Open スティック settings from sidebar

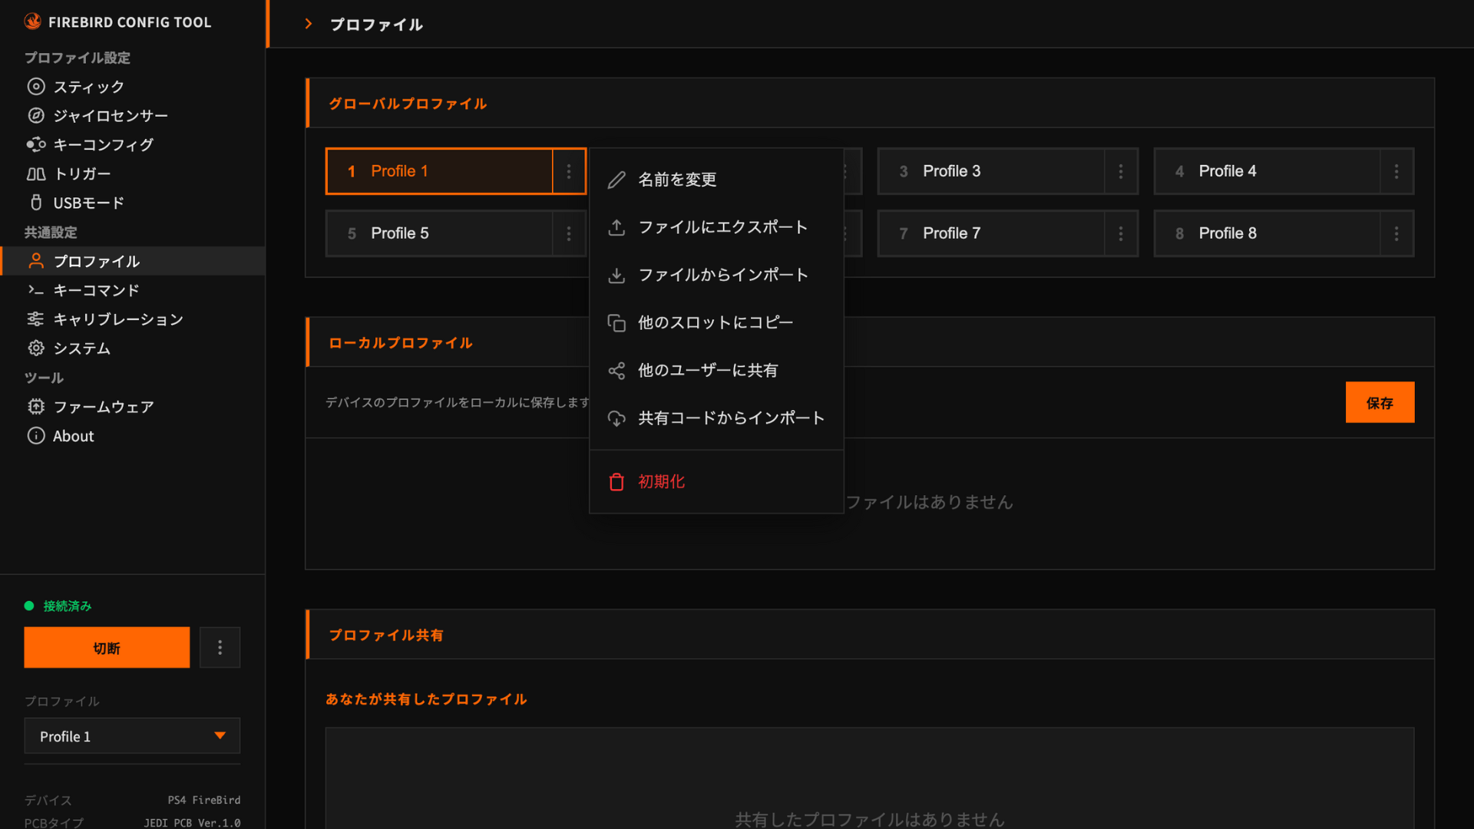(x=88, y=87)
